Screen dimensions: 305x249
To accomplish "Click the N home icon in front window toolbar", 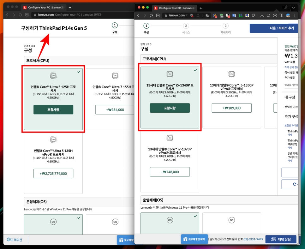I will (x=158, y=15).
